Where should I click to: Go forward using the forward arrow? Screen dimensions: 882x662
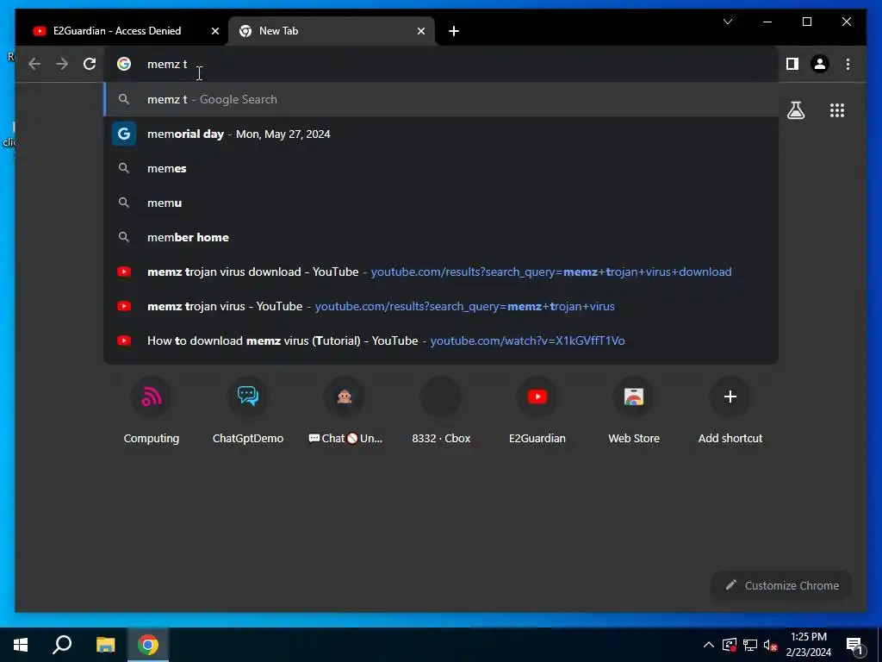(62, 64)
